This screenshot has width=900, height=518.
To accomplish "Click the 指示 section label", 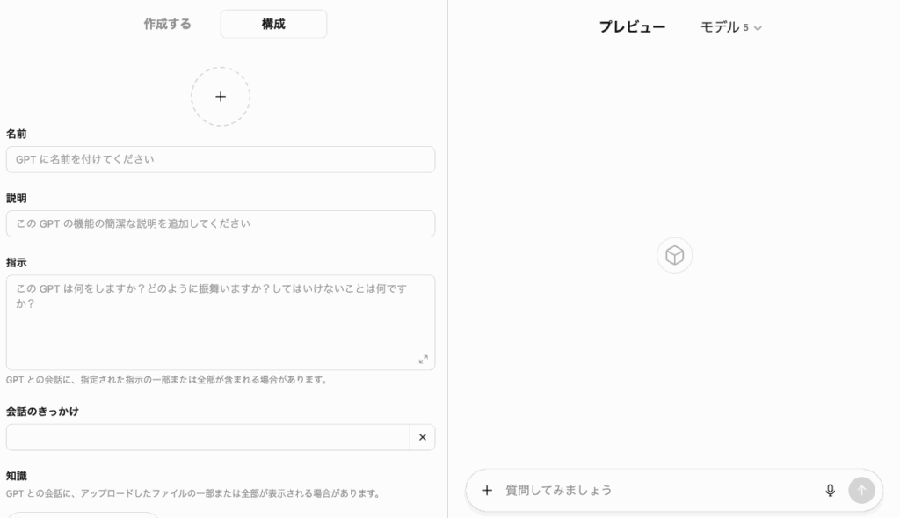I will (x=17, y=263).
